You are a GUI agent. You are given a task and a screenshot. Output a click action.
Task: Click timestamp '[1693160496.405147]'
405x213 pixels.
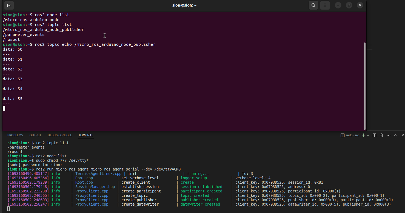pyautogui.click(x=28, y=174)
